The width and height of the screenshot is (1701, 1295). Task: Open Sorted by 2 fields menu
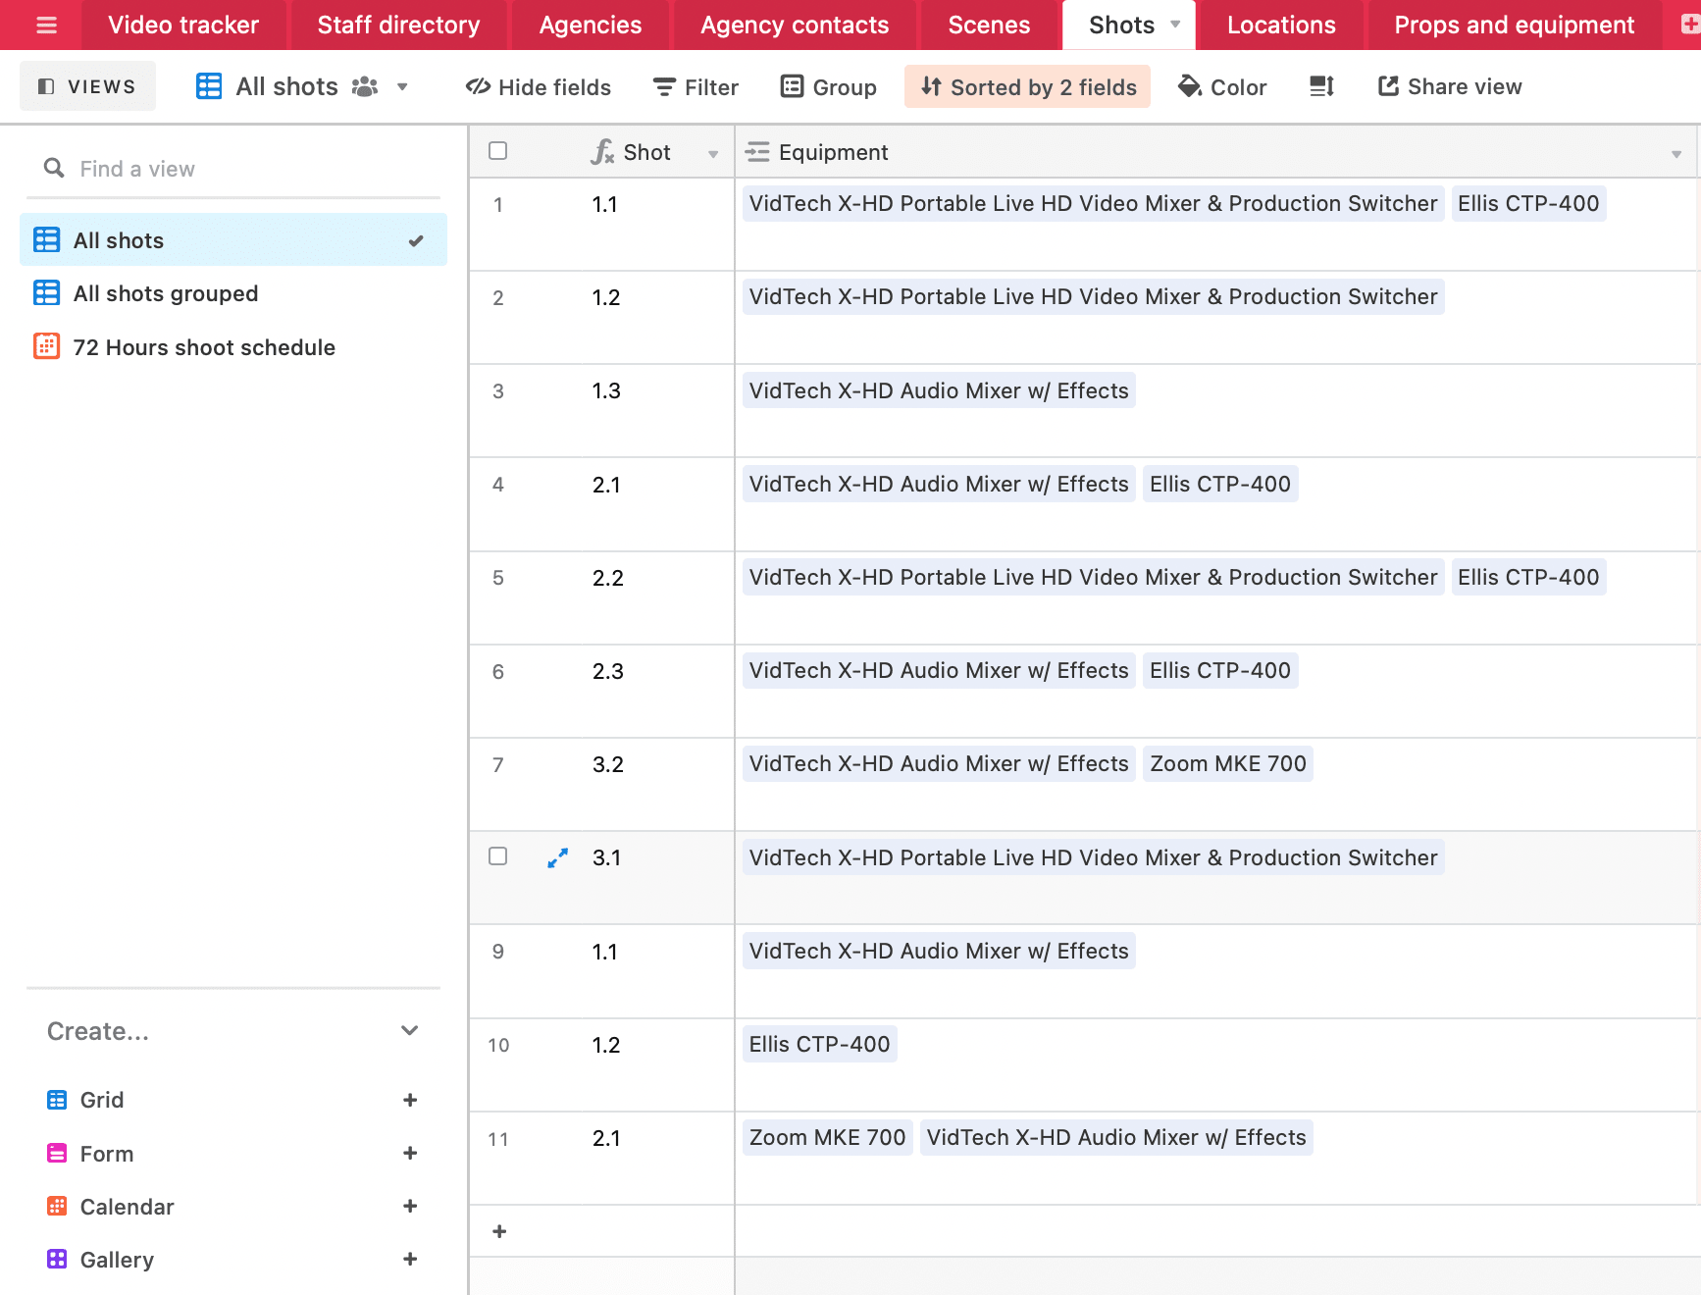(x=1027, y=87)
